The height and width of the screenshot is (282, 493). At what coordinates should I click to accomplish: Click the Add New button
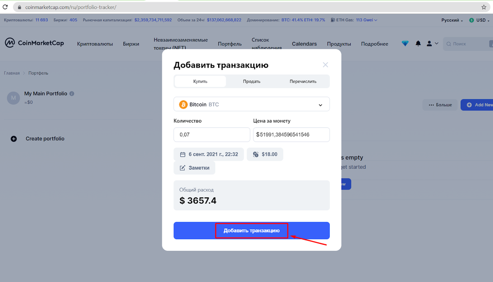click(477, 105)
